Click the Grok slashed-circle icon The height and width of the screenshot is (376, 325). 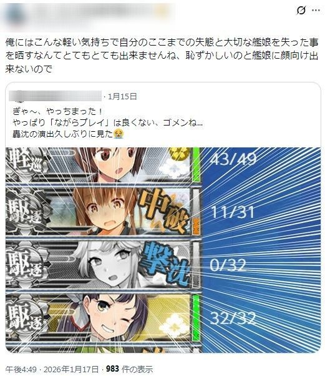[x=301, y=11]
